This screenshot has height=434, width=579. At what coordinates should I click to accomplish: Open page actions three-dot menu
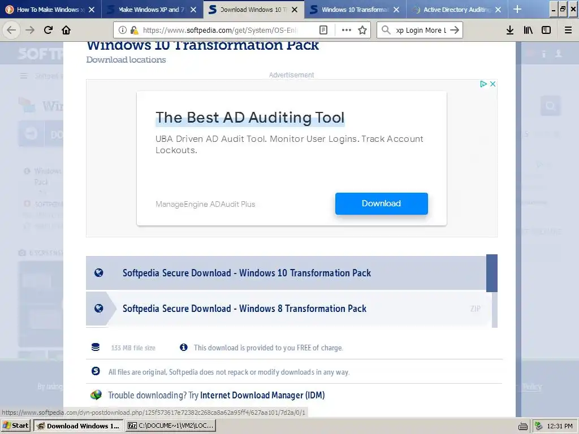(347, 30)
